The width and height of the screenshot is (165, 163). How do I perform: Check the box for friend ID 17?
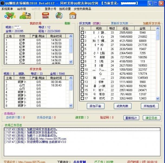click(82, 98)
